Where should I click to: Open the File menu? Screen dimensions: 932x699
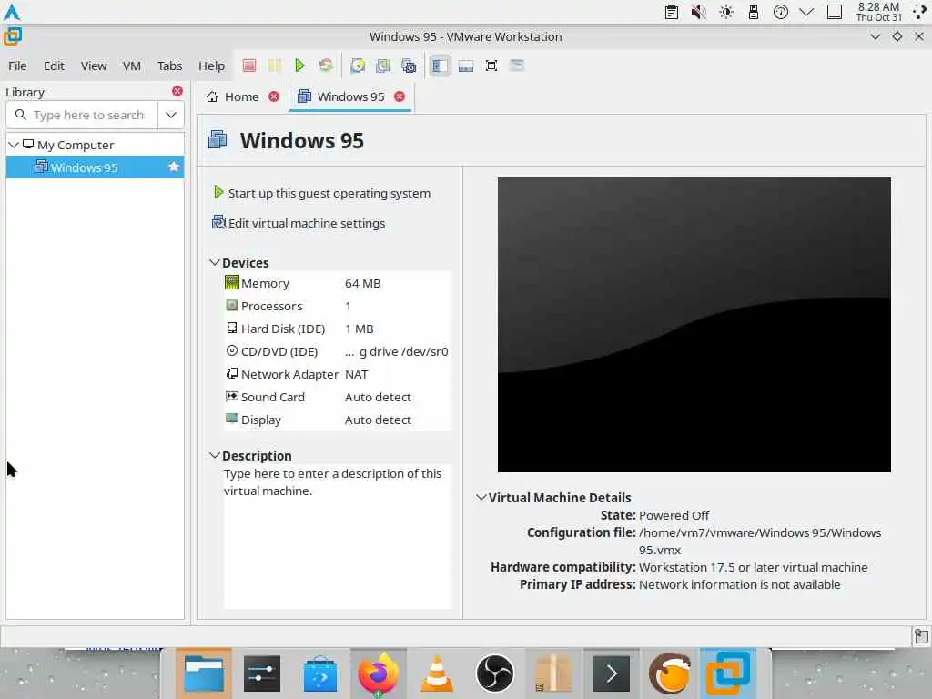tap(17, 66)
